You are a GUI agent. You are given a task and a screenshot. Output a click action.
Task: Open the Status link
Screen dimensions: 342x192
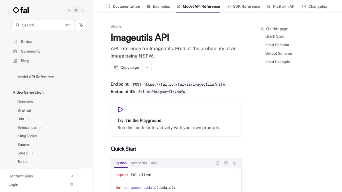click(x=27, y=42)
